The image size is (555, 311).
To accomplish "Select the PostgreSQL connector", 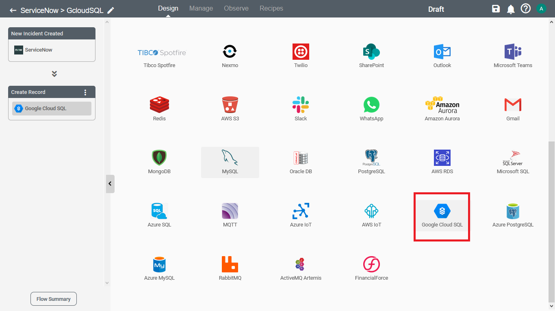I will point(371,162).
